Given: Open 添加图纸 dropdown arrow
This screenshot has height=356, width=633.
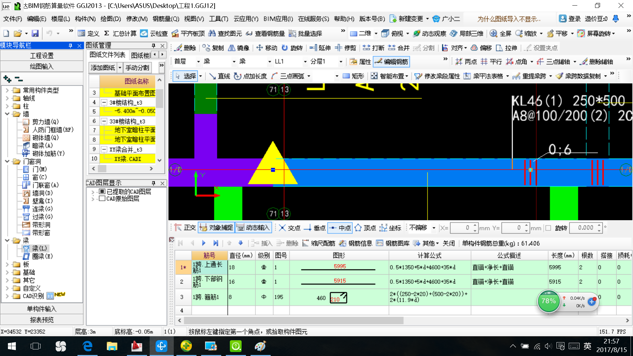Looking at the screenshot, I should (120, 68).
